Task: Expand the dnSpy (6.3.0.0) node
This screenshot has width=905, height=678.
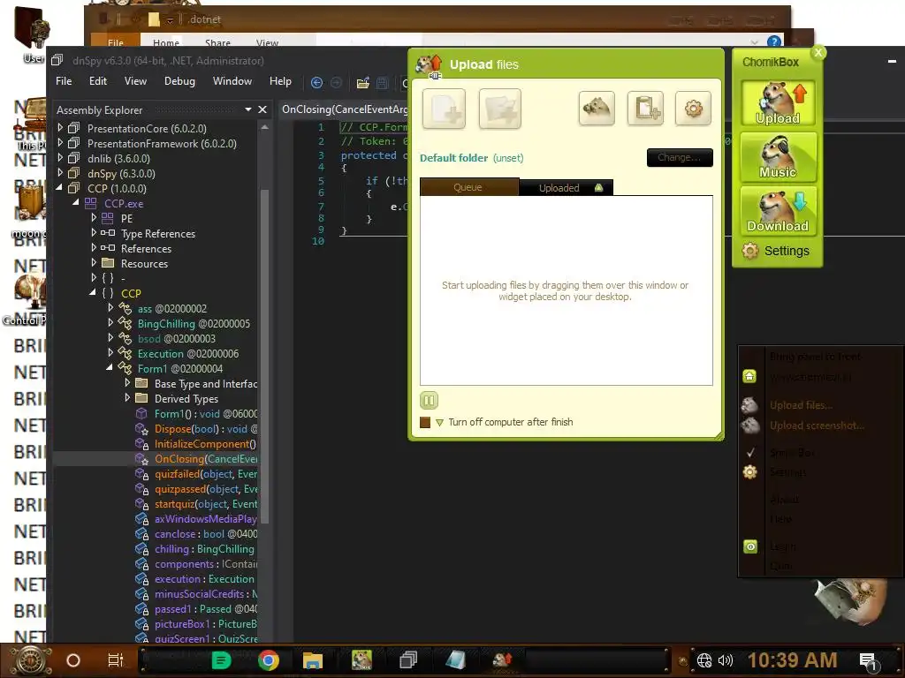Action: click(x=60, y=173)
